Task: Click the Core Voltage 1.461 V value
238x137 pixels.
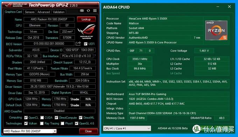Action: click(204, 51)
